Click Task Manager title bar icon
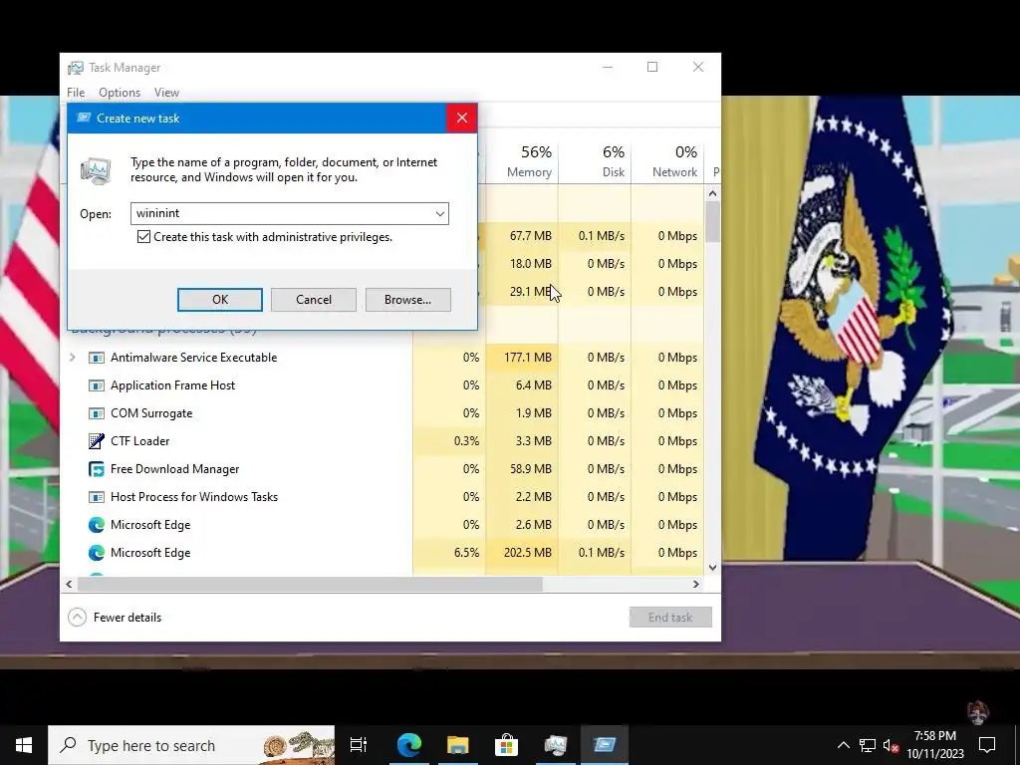 [76, 68]
